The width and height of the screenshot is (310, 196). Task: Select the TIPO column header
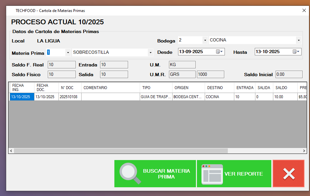click(x=156, y=88)
